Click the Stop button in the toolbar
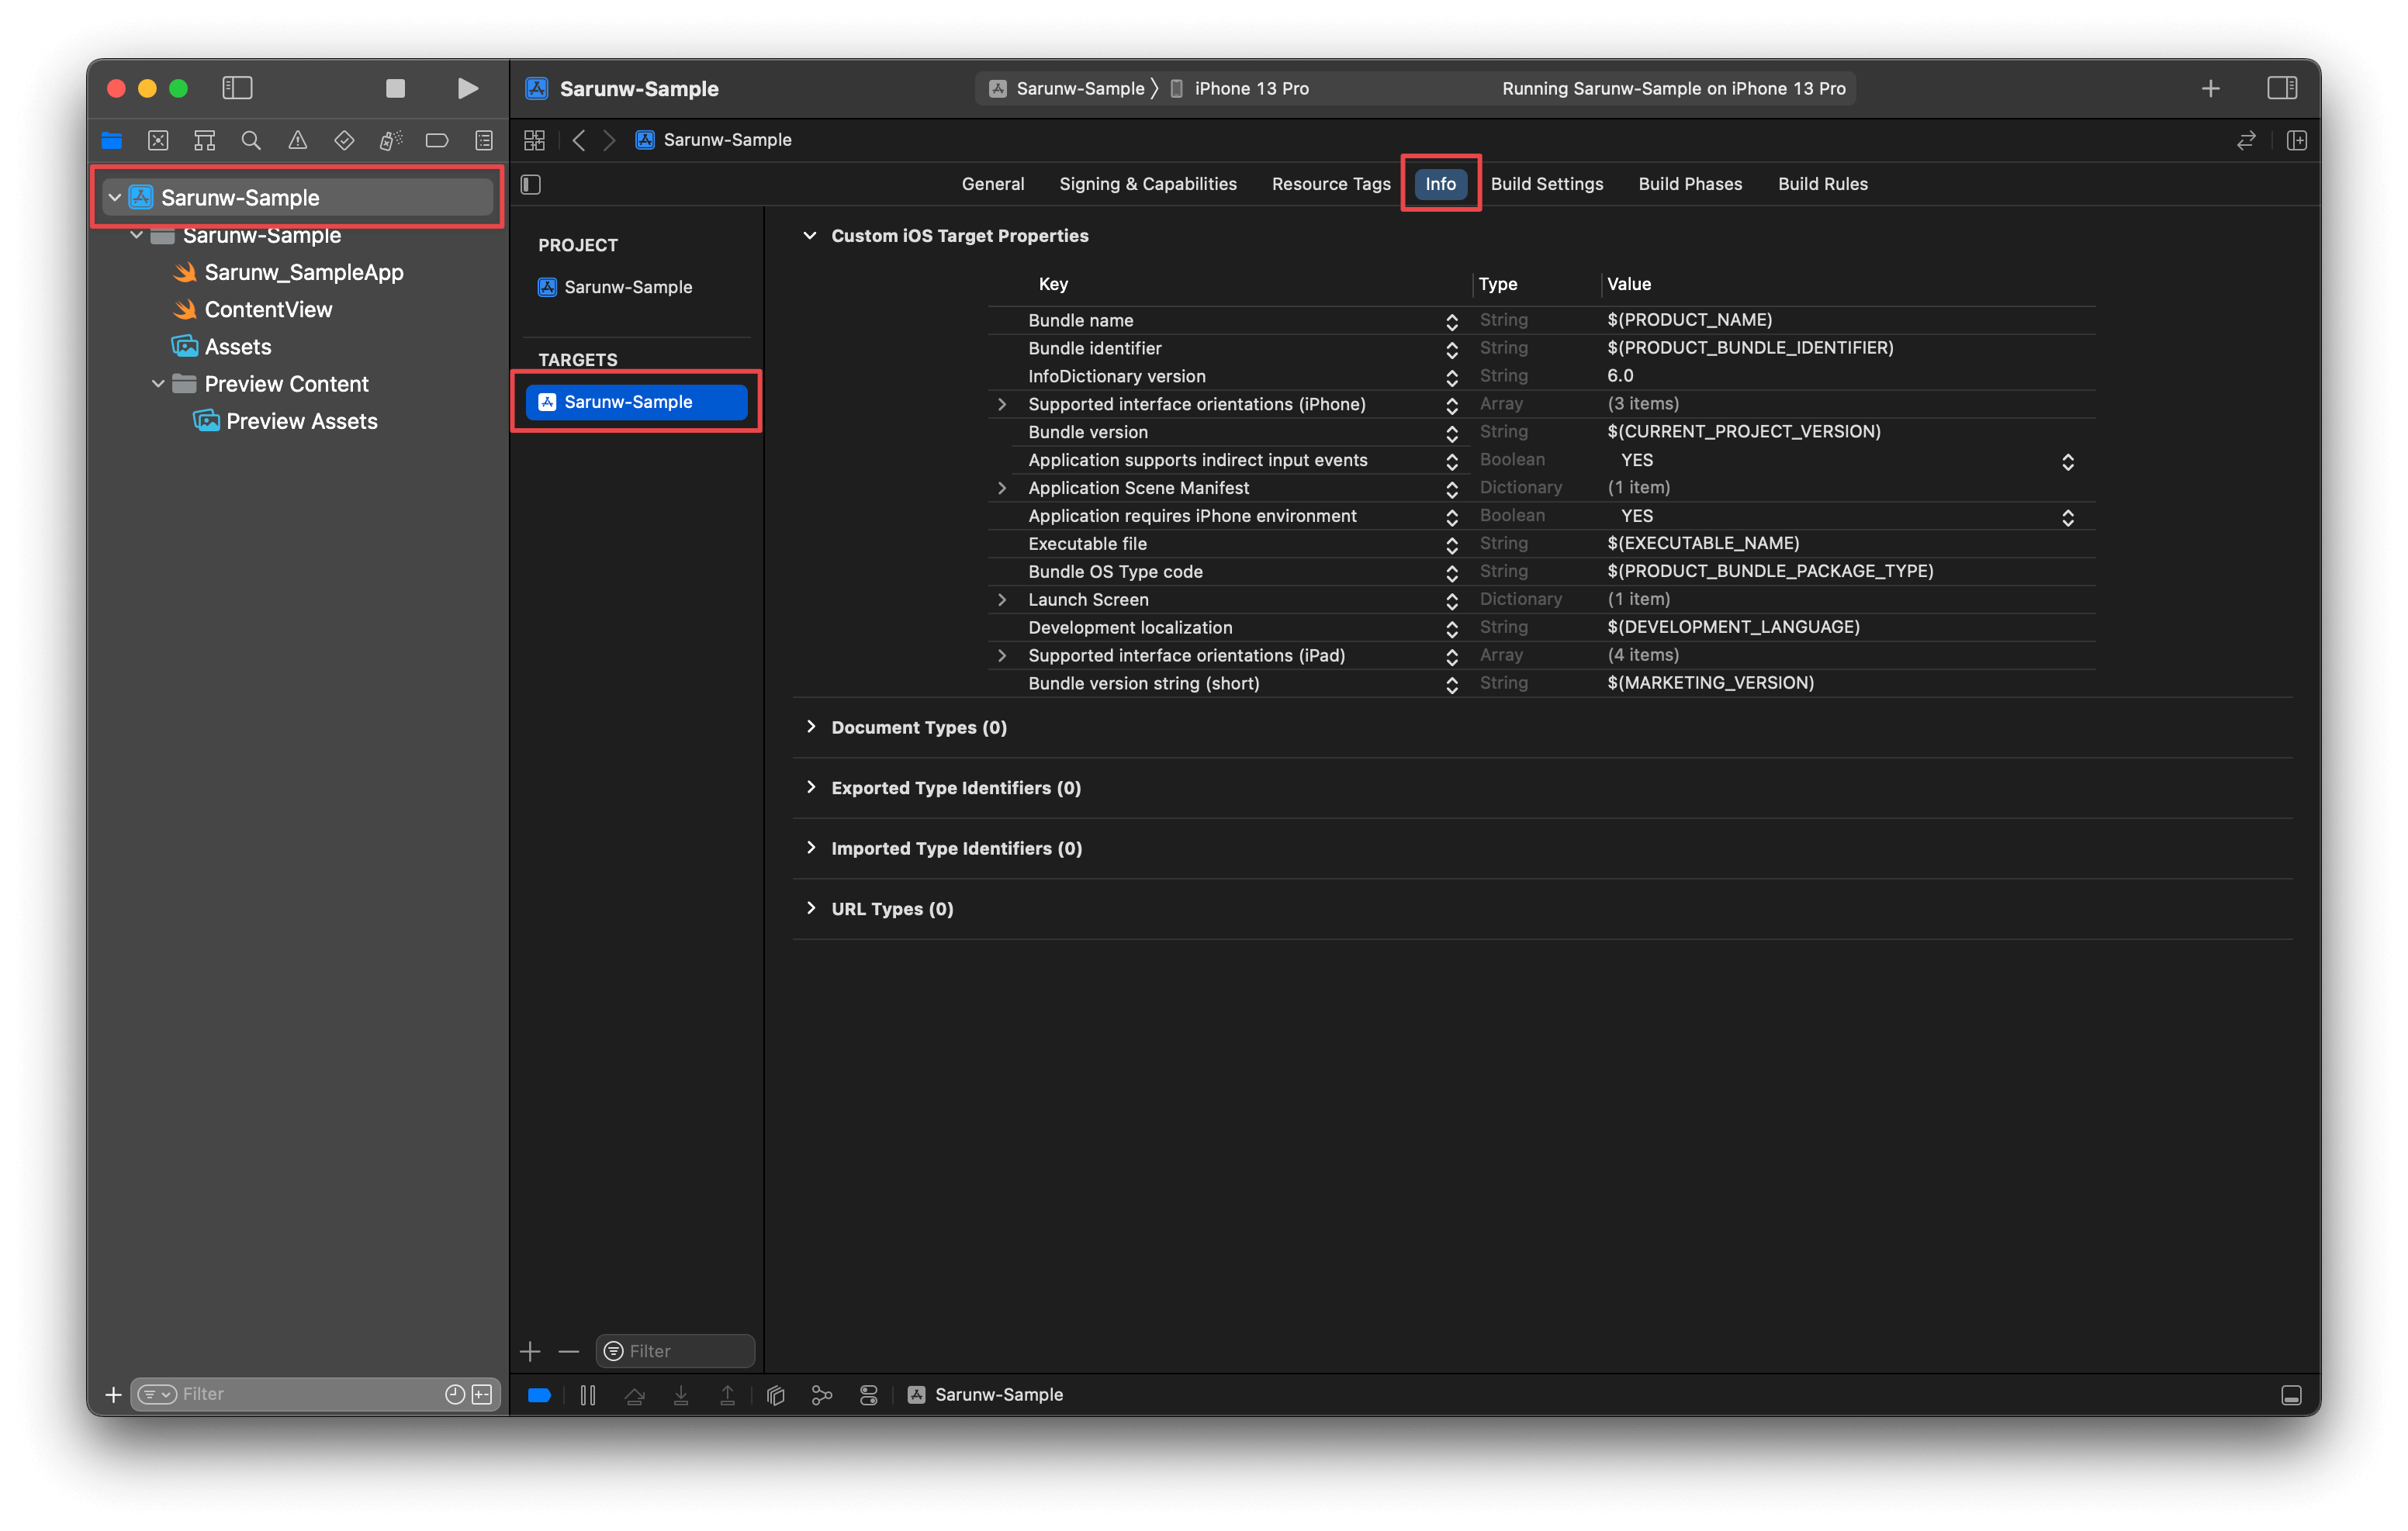The width and height of the screenshot is (2408, 1531). [395, 88]
